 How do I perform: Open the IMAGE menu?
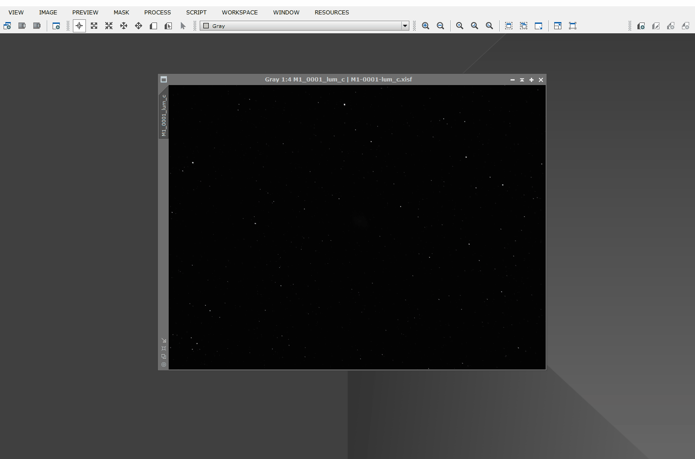point(48,12)
